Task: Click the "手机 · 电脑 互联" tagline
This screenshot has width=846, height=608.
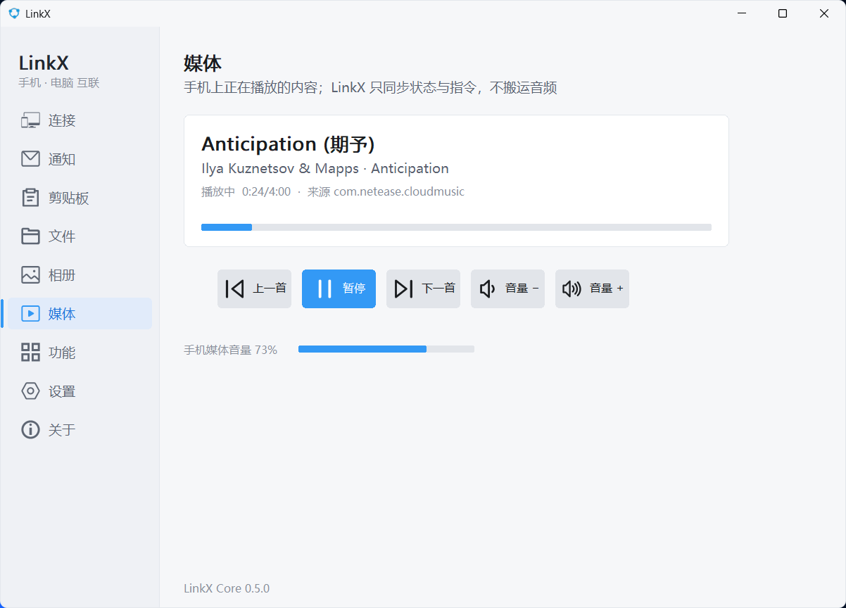Action: pos(59,83)
